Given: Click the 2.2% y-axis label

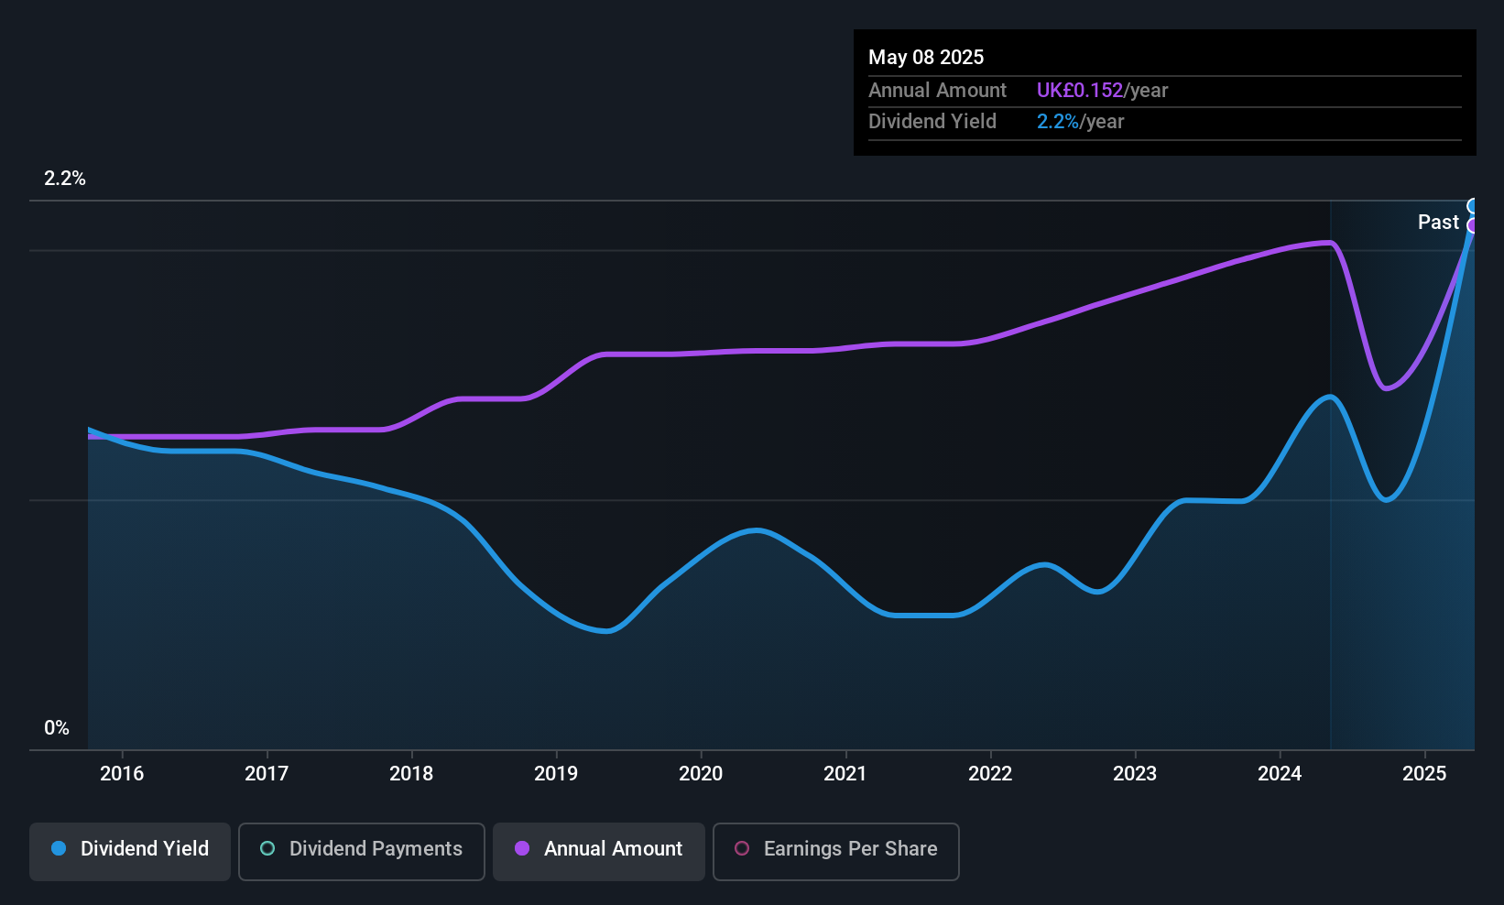Looking at the screenshot, I should coord(65,179).
